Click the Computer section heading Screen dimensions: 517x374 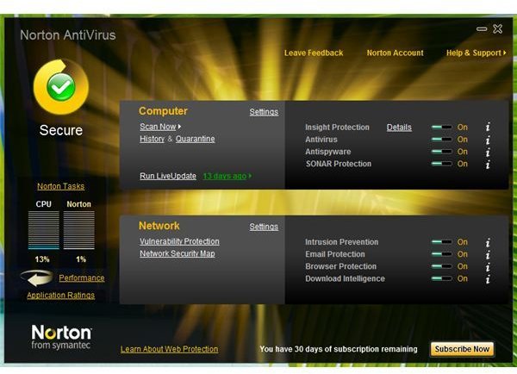163,111
